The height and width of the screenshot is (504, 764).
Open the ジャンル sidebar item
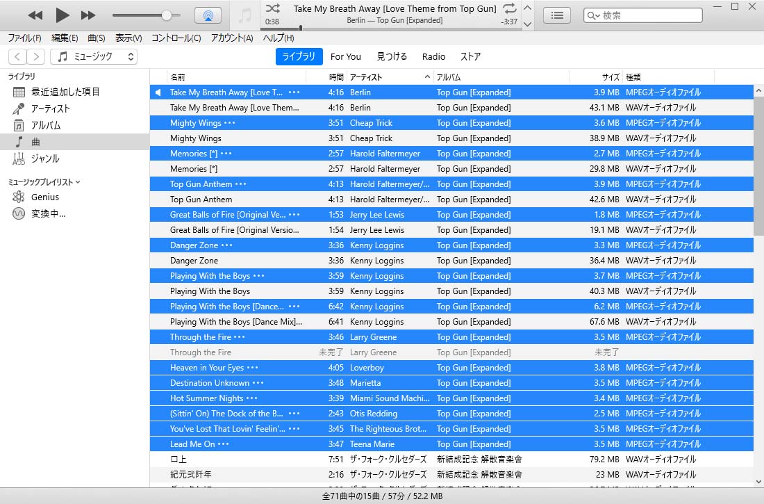(19, 158)
